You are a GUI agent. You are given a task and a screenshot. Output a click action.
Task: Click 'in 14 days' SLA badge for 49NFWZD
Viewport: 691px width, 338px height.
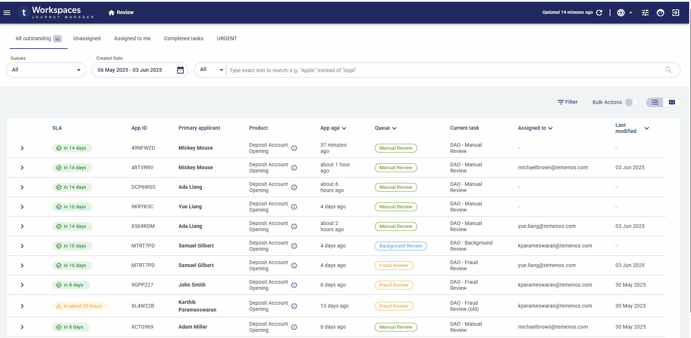point(72,148)
